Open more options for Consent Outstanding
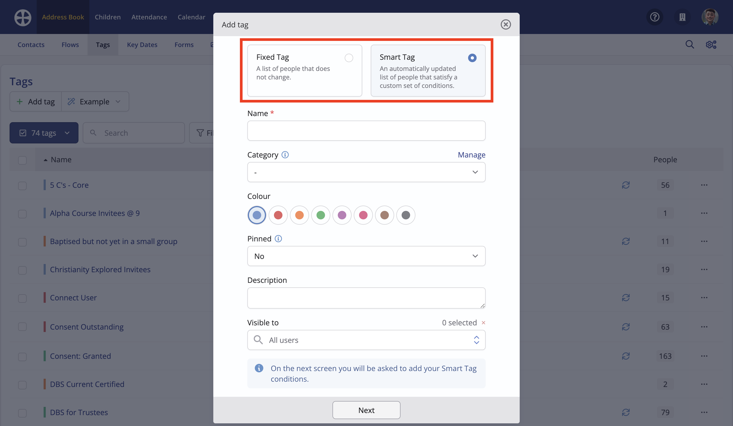The image size is (733, 426). coord(704,327)
